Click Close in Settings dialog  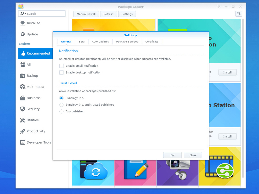point(193,155)
